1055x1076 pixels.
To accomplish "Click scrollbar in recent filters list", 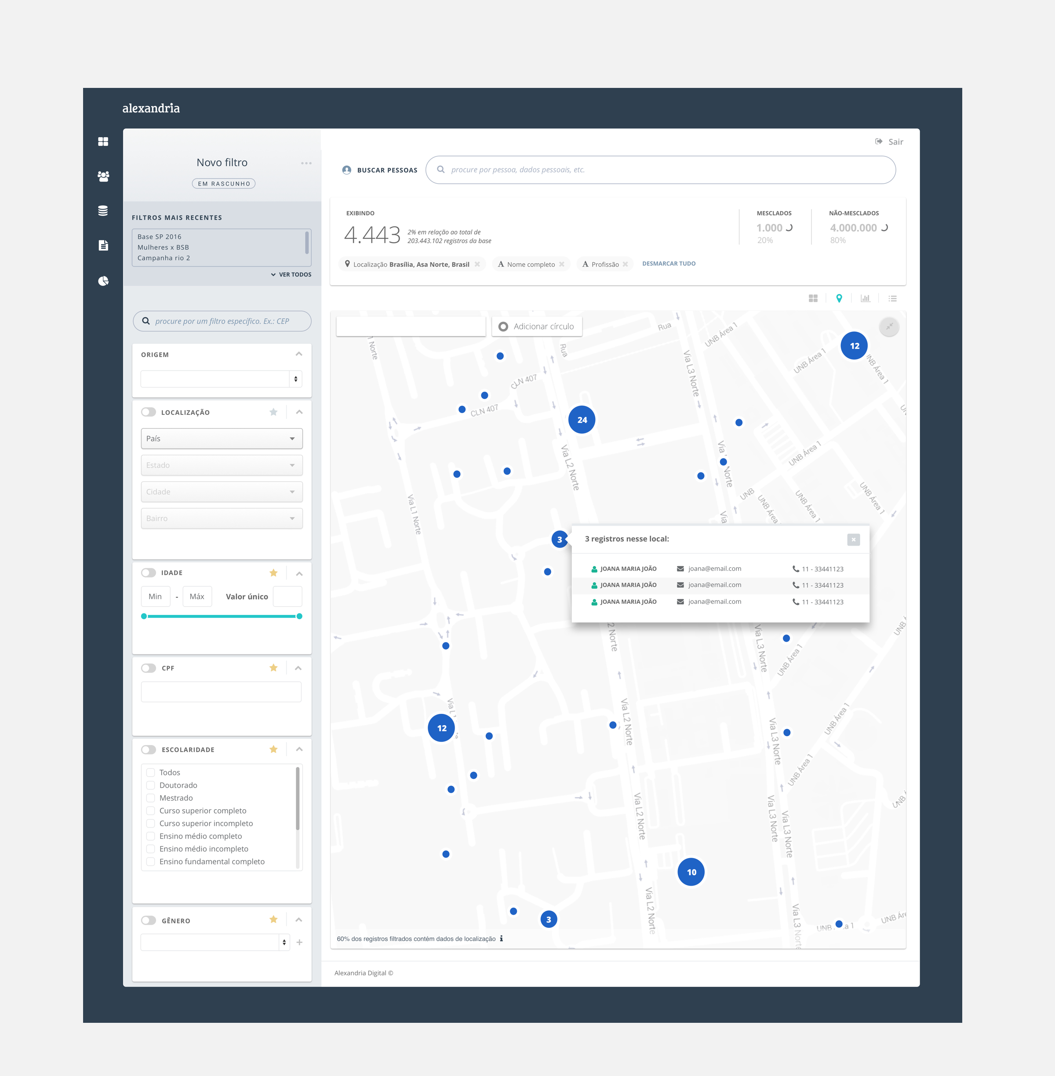I will [x=306, y=243].
